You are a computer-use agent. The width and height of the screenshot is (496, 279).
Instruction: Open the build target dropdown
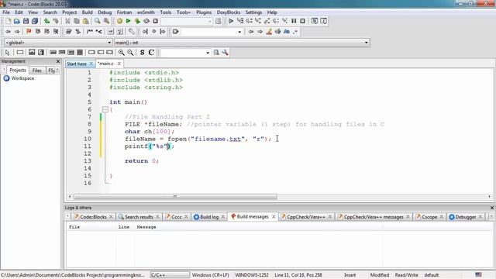click(187, 21)
